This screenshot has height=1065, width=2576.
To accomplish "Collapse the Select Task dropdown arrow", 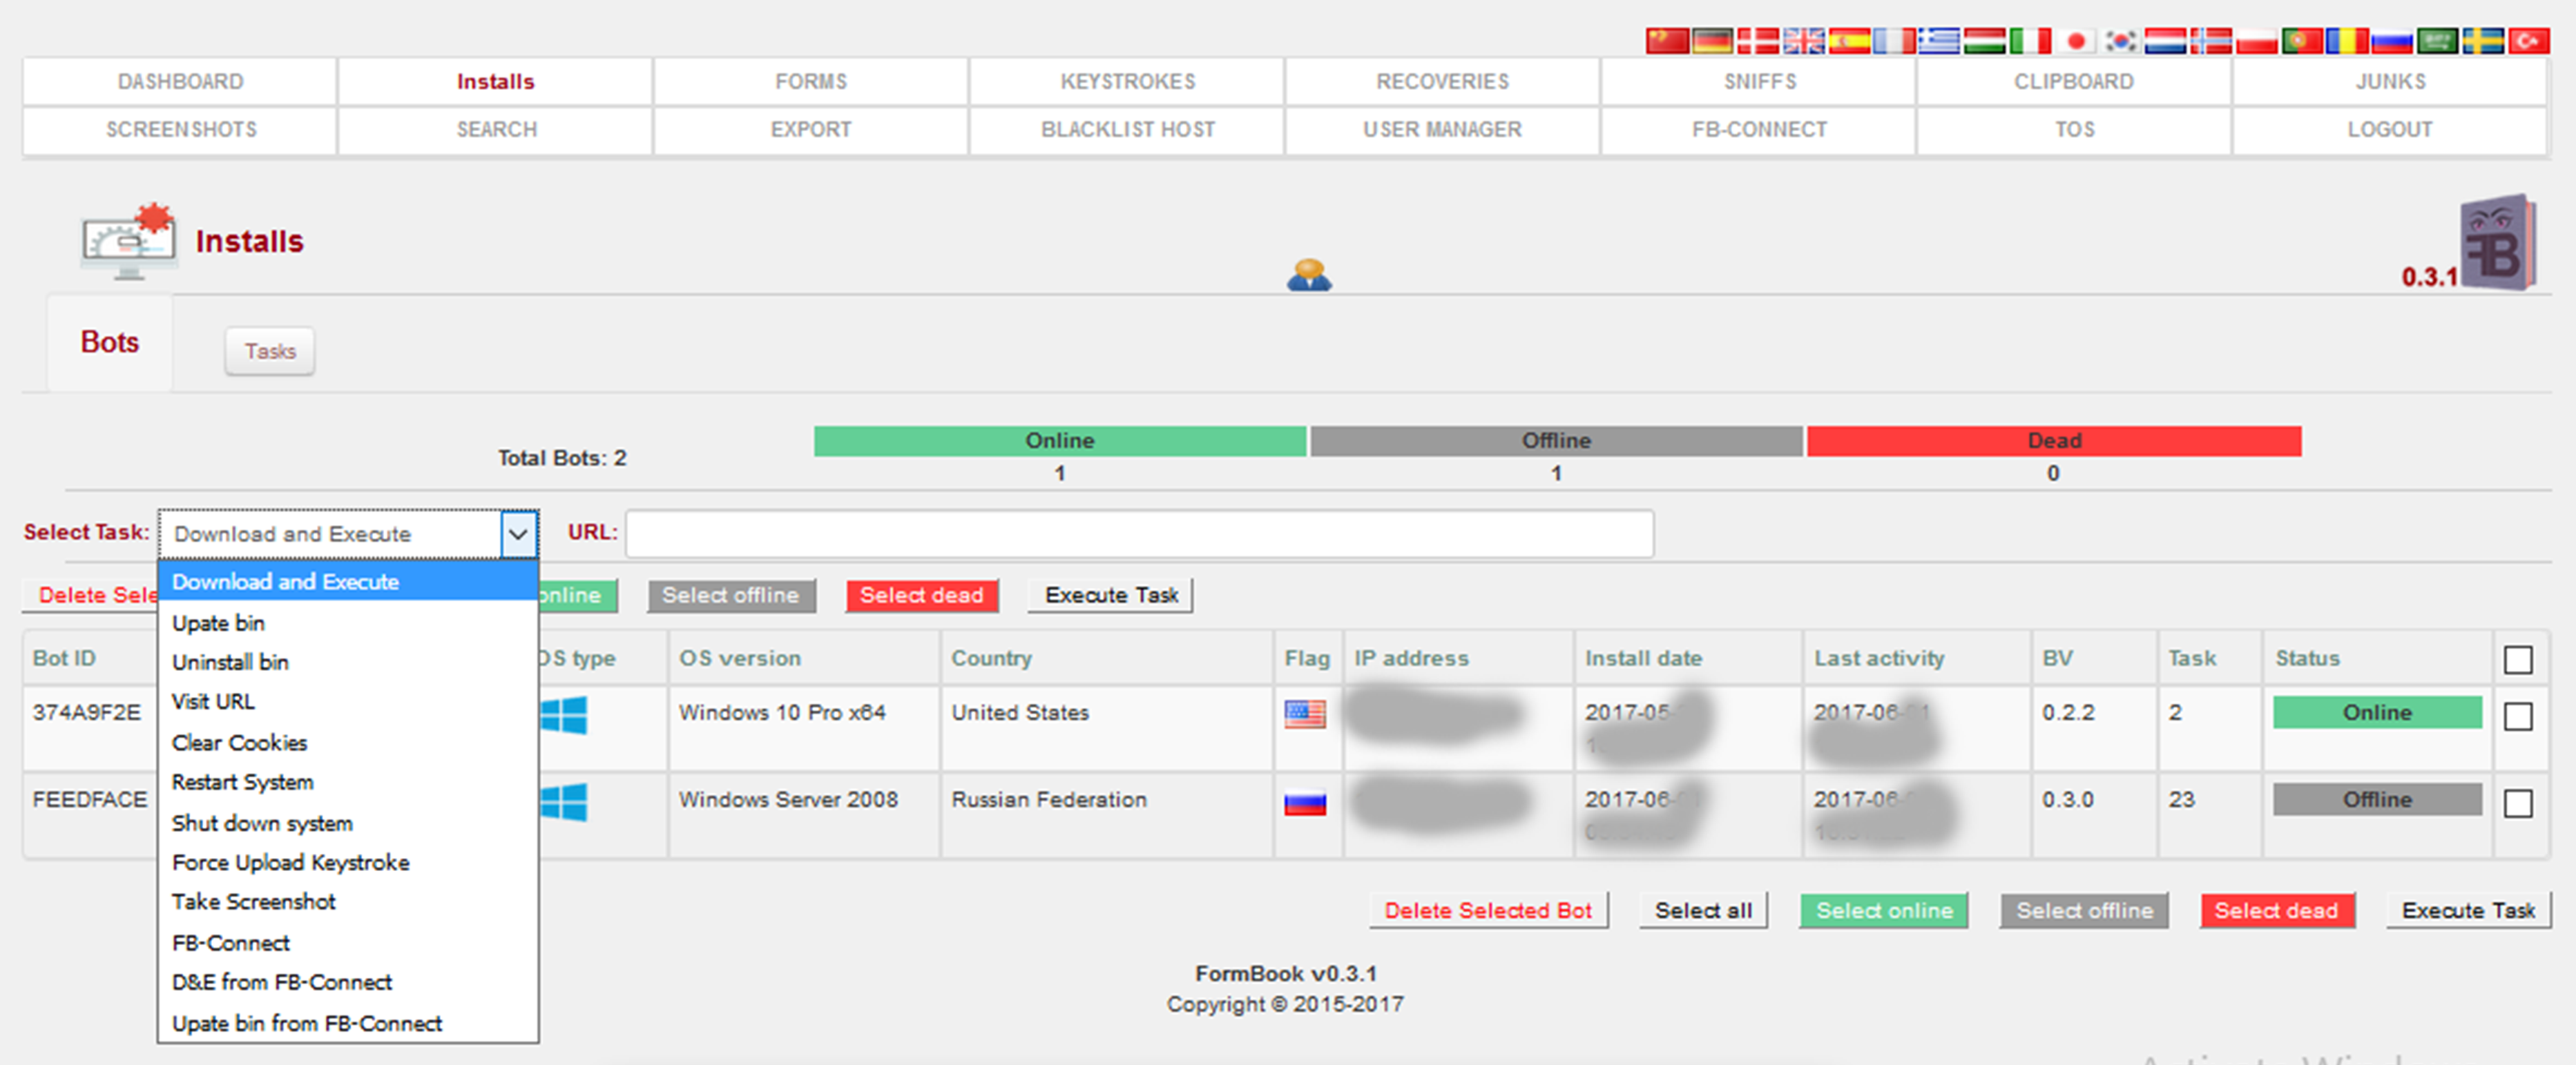I will click(x=518, y=534).
